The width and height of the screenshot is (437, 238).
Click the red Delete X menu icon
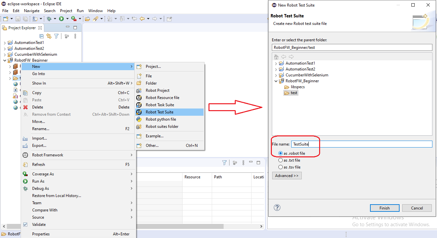coord(25,107)
